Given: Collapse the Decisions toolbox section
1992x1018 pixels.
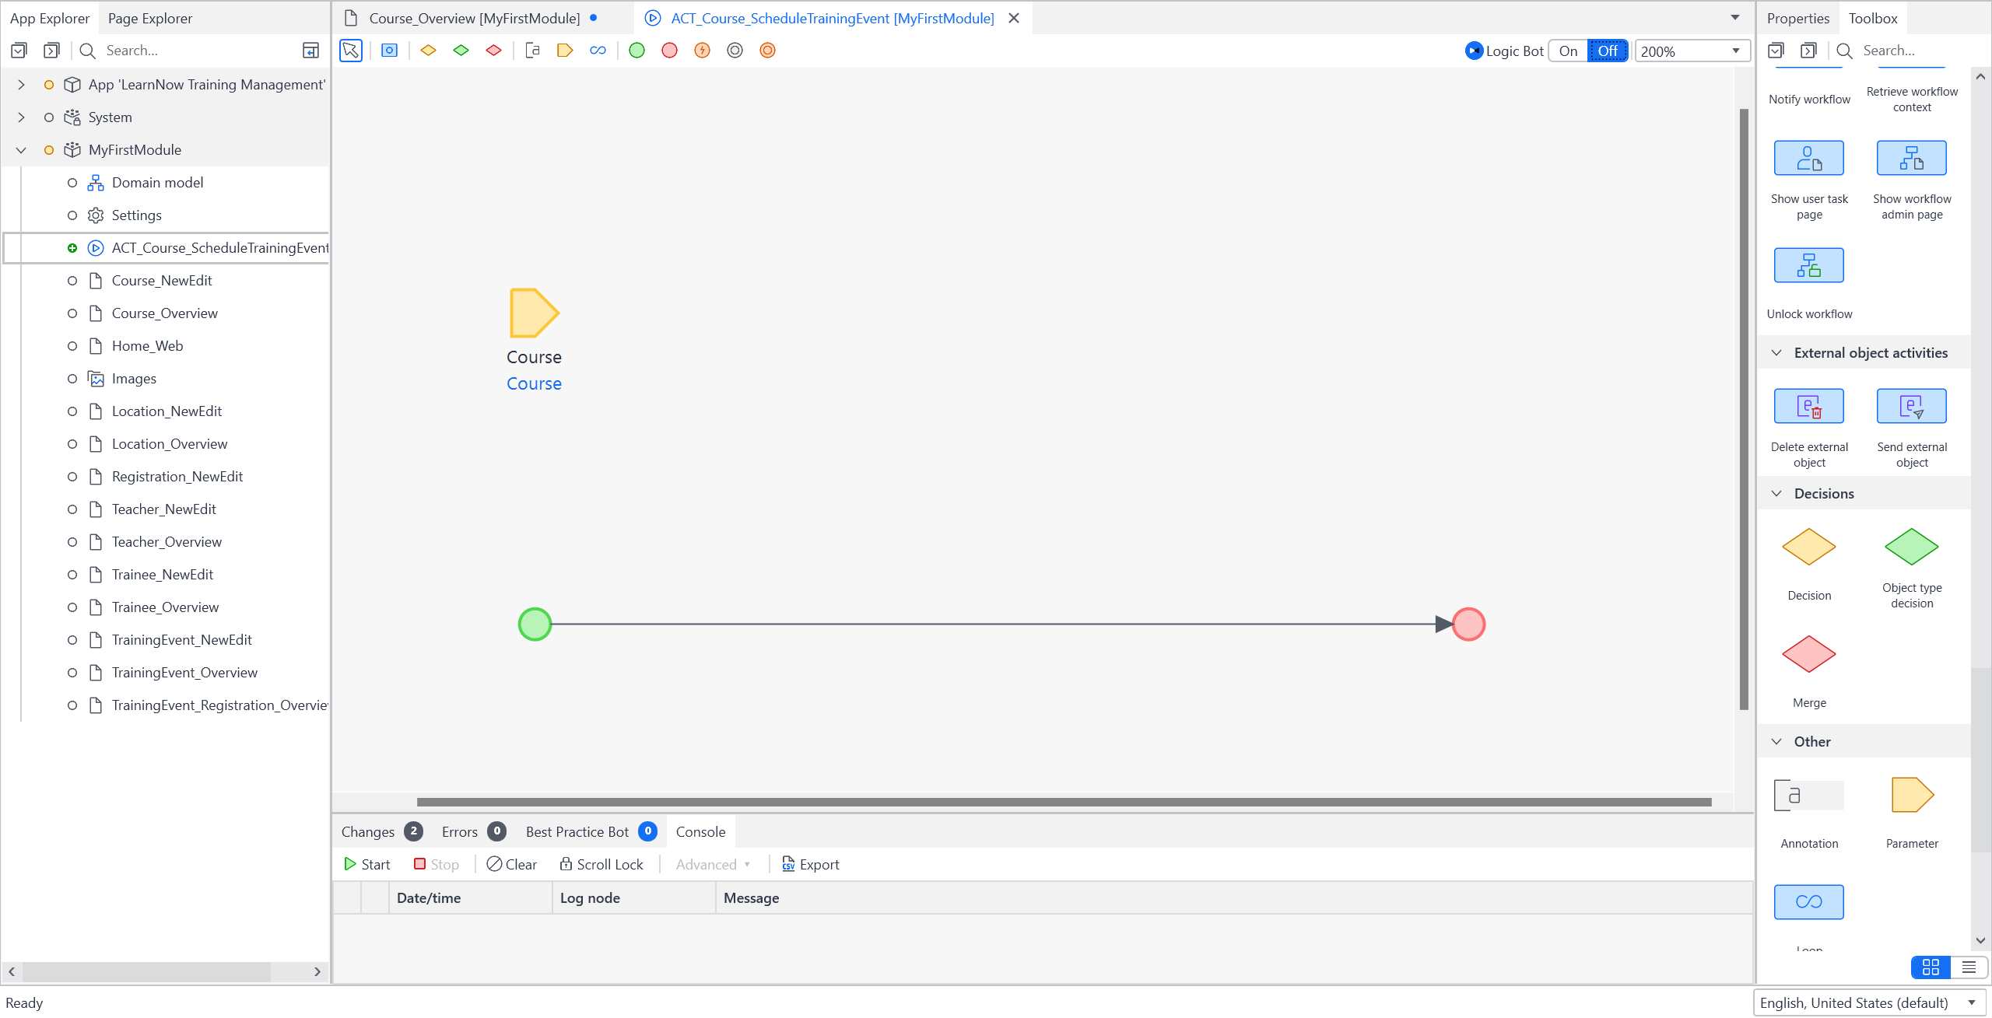Looking at the screenshot, I should click(x=1776, y=494).
